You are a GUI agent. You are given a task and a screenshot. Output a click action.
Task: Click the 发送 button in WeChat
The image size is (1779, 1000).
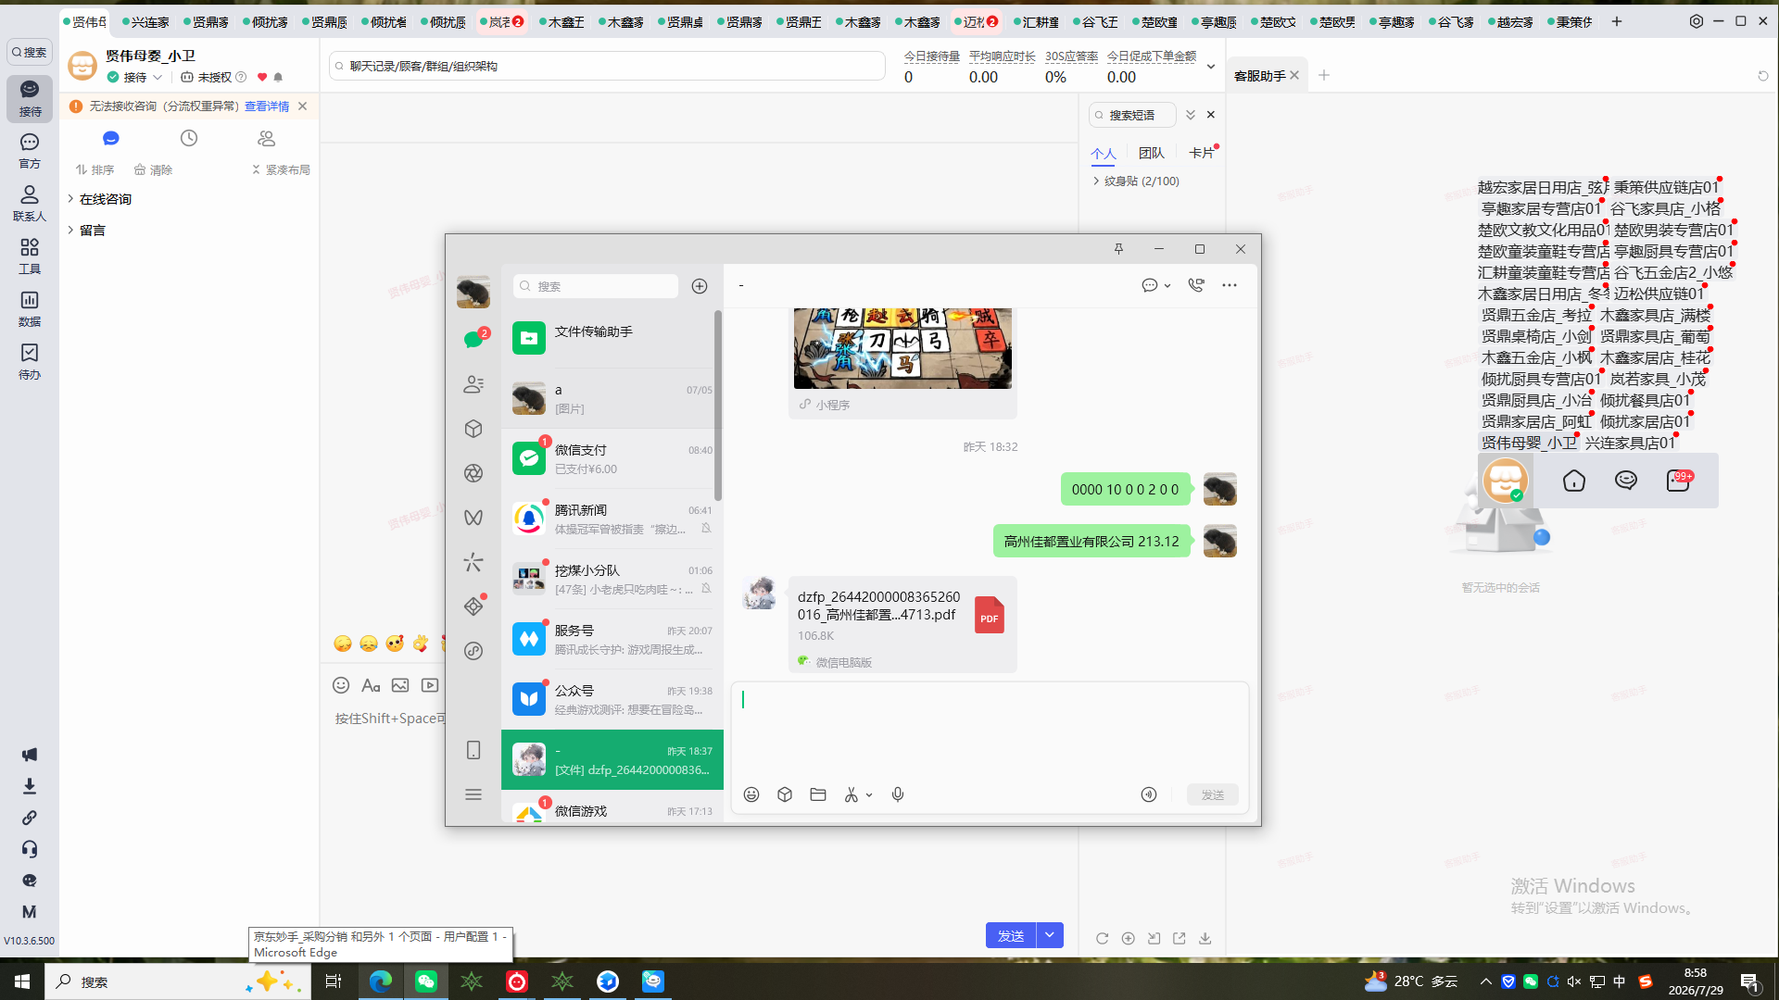pyautogui.click(x=1213, y=794)
